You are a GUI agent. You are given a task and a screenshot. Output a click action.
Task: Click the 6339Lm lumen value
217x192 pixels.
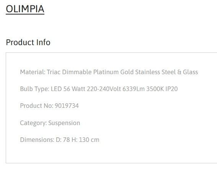[134, 89]
